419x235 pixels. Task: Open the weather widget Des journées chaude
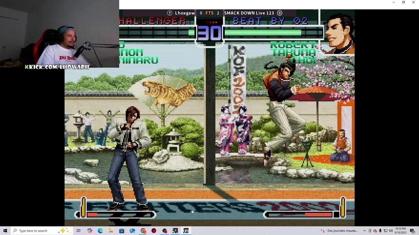[x=339, y=231]
